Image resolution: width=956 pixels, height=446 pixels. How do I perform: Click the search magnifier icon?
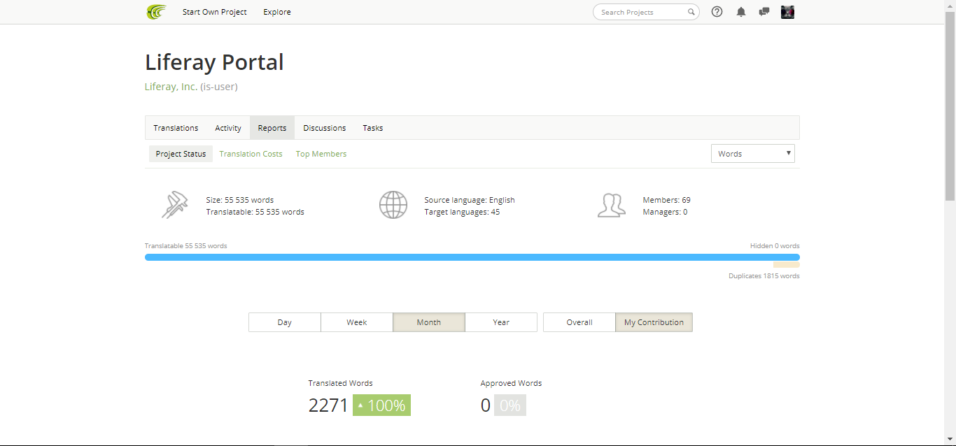click(691, 12)
